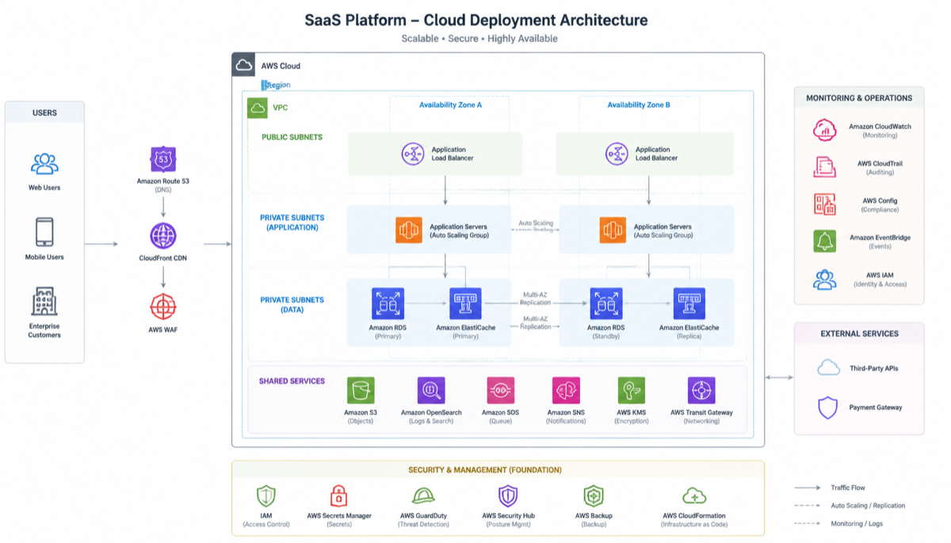
Task: Click the 'EXTERNAL SERVICES' heading
Action: [859, 334]
